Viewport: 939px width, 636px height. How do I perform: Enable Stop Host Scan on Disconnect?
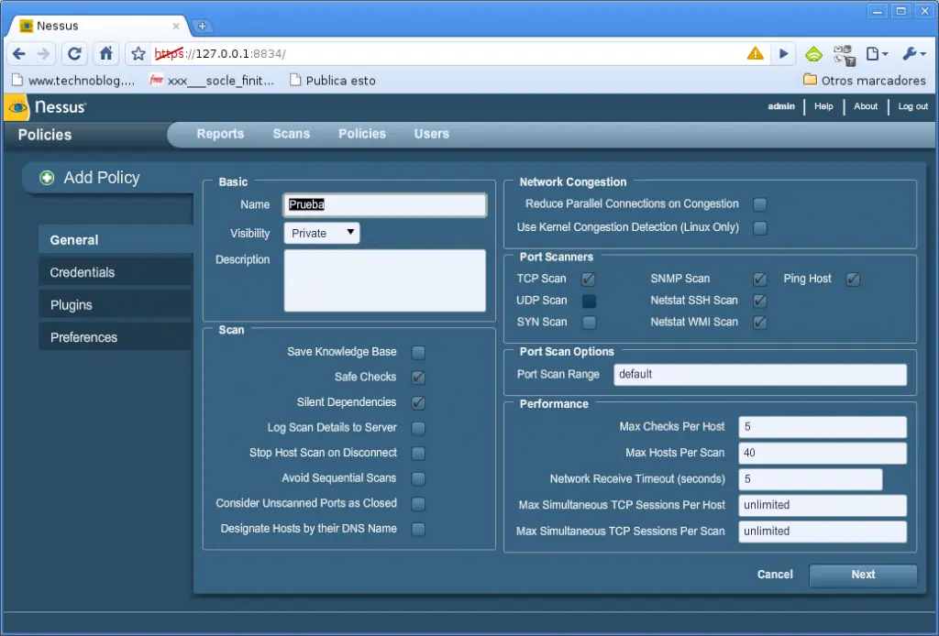click(418, 454)
